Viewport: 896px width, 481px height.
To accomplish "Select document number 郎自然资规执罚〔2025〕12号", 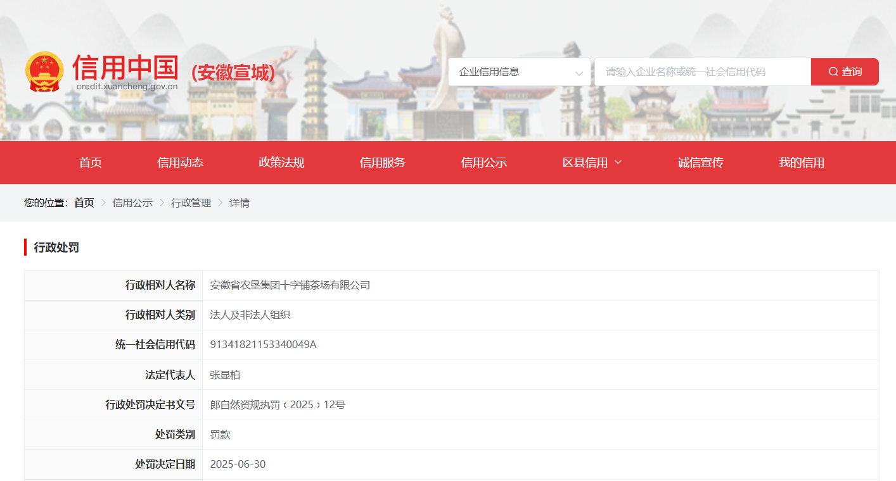I will pos(278,404).
